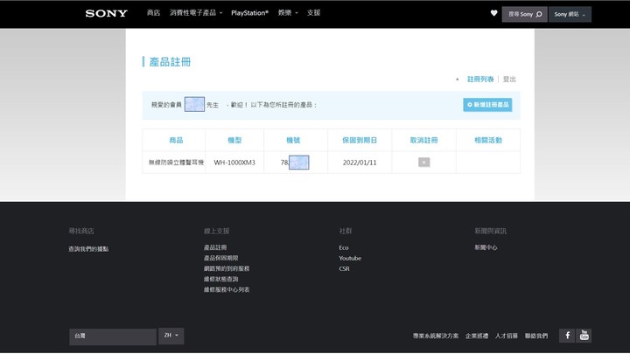Click the 搜尋 Sony search box
Screen dimensions: 630x354
tap(524, 15)
